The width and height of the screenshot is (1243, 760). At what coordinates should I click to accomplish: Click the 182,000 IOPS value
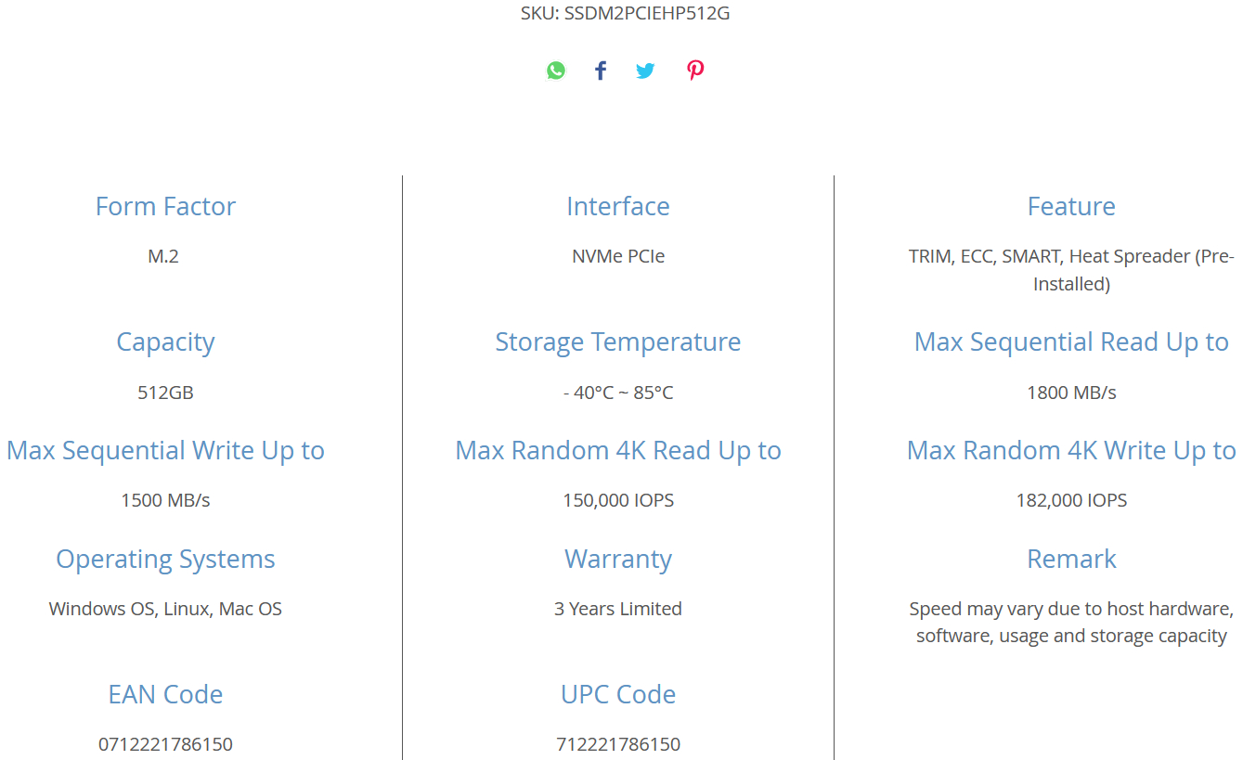1071,500
